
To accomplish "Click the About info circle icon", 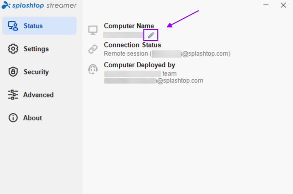I will [13, 118].
